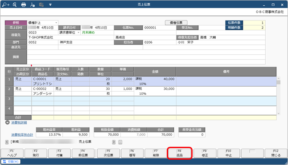Screen dimensions: 288x165
Task: Open the 消費税率別合計 link
Action: [22, 135]
